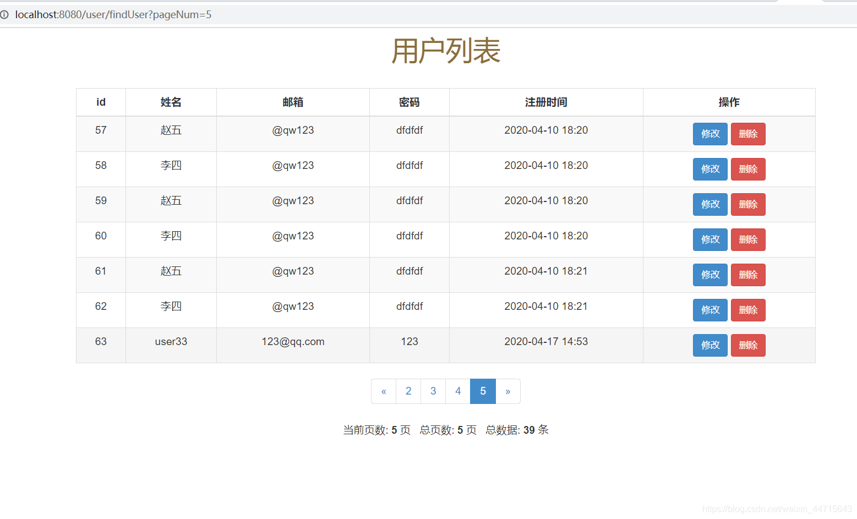Click 删除 for row id 61
Image resolution: width=857 pixels, height=519 pixels.
pos(748,275)
